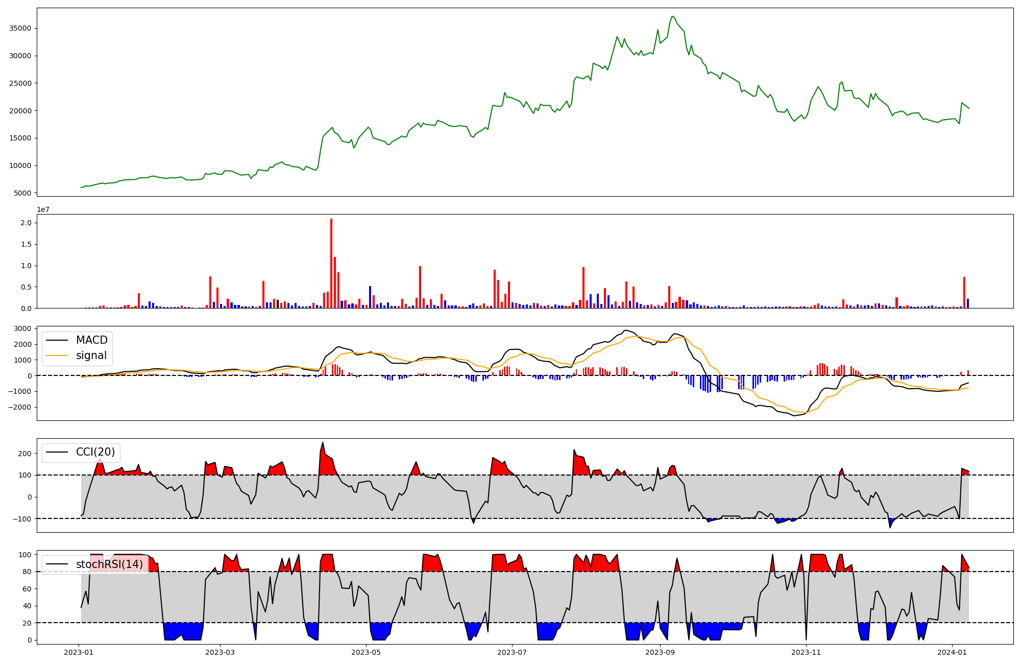This screenshot has height=664, width=1021.
Task: Click the CCI(20) legend entry
Action: pos(95,452)
